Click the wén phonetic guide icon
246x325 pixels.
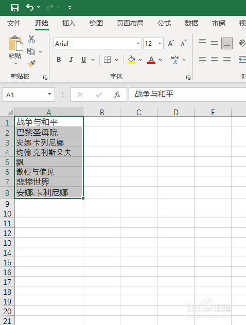[x=175, y=60]
